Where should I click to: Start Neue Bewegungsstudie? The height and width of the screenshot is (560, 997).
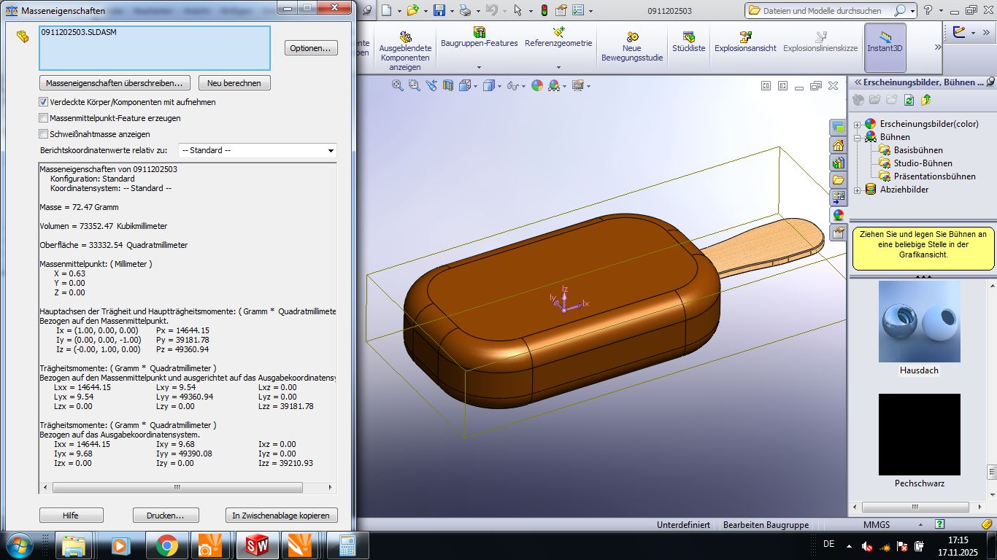tap(632, 47)
